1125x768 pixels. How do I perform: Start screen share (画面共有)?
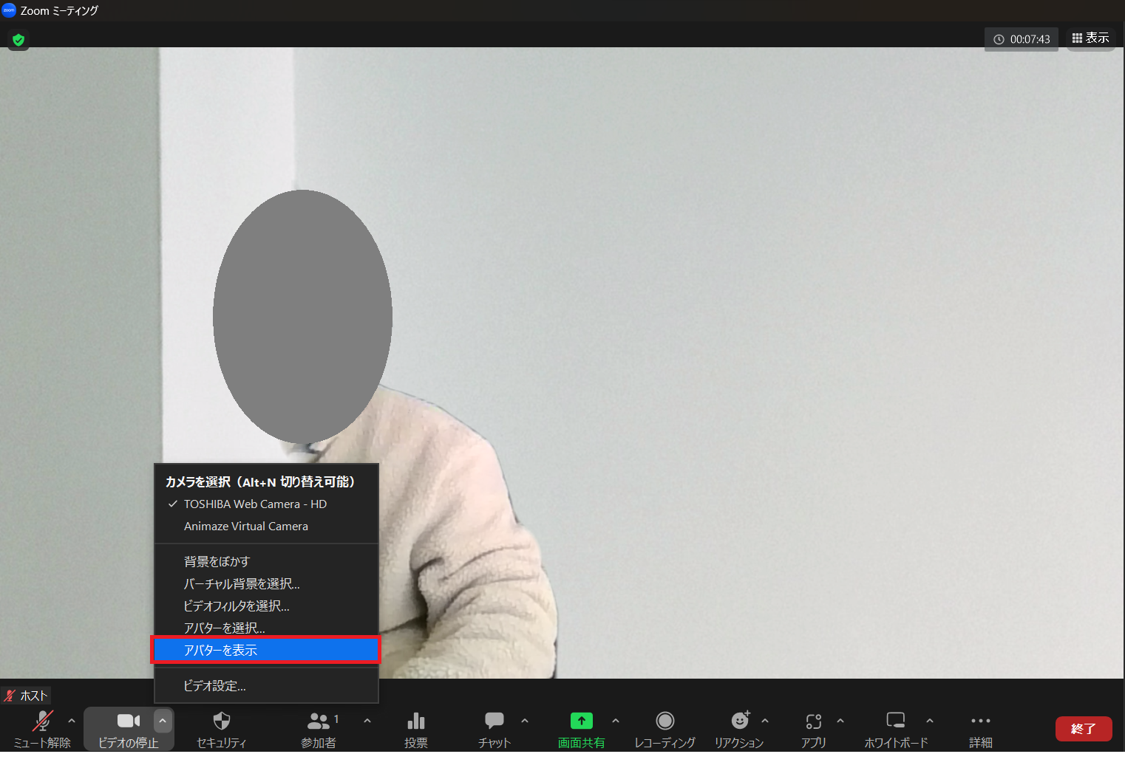coord(581,721)
